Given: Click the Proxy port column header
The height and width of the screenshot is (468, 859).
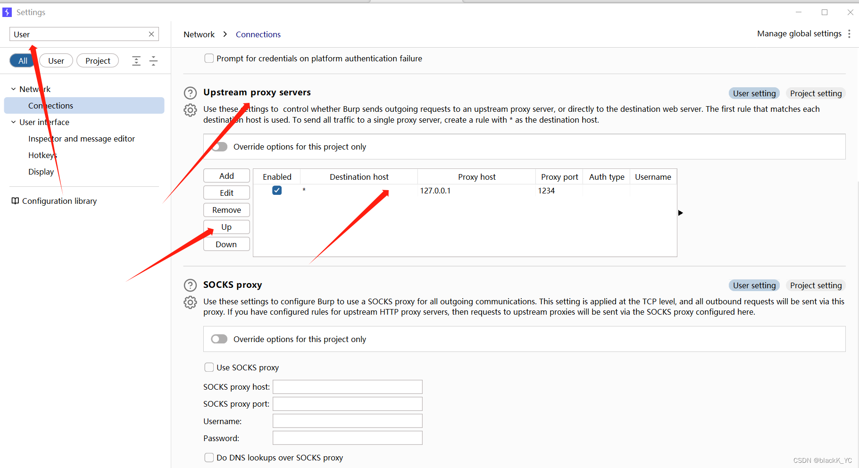Looking at the screenshot, I should 559,177.
